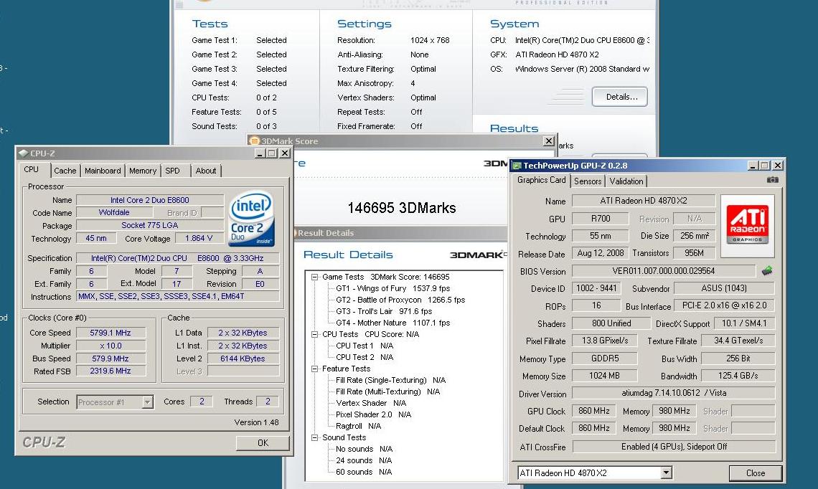Open the About tab in CPU-Z
818x489 pixels.
205,171
